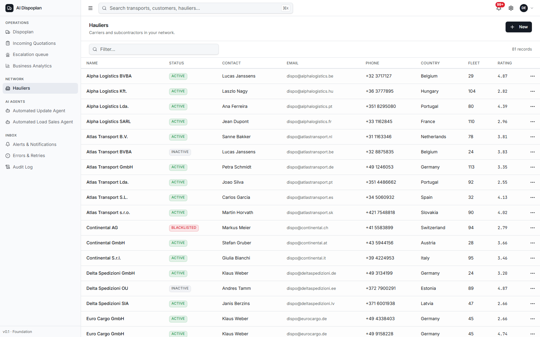
Task: Open three-dot menu for Delta Spedizioni OU
Action: 533,288
